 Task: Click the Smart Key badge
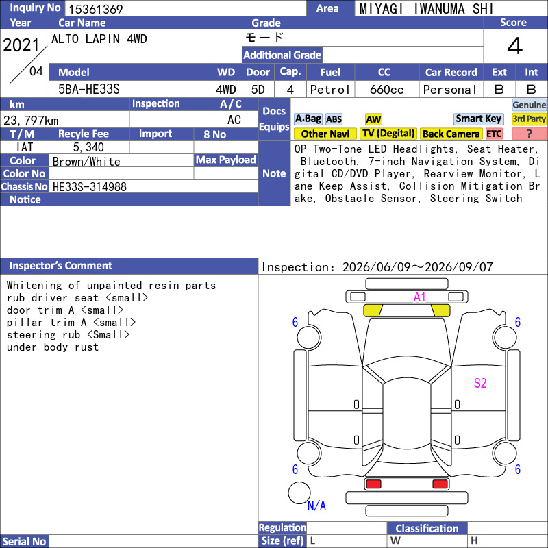tap(478, 119)
